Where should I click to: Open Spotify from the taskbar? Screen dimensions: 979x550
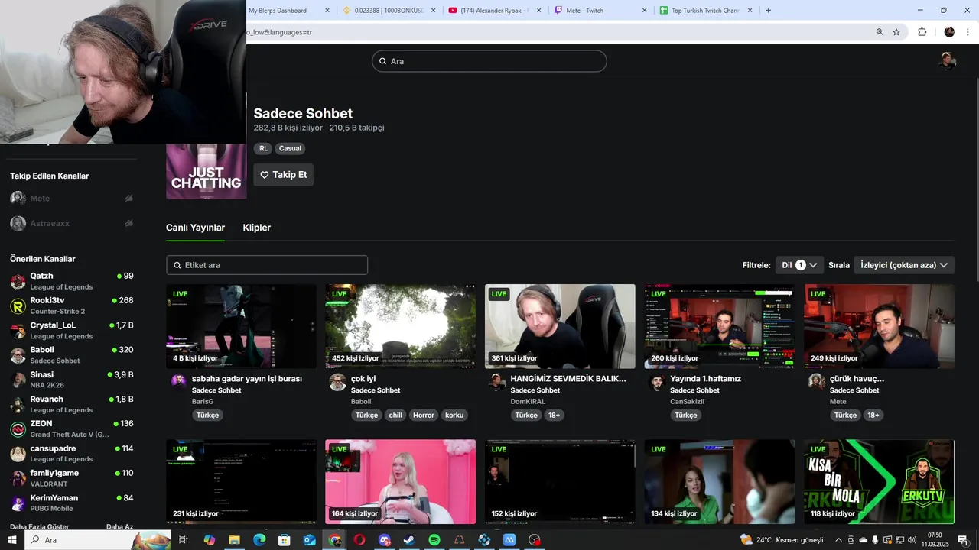point(434,540)
